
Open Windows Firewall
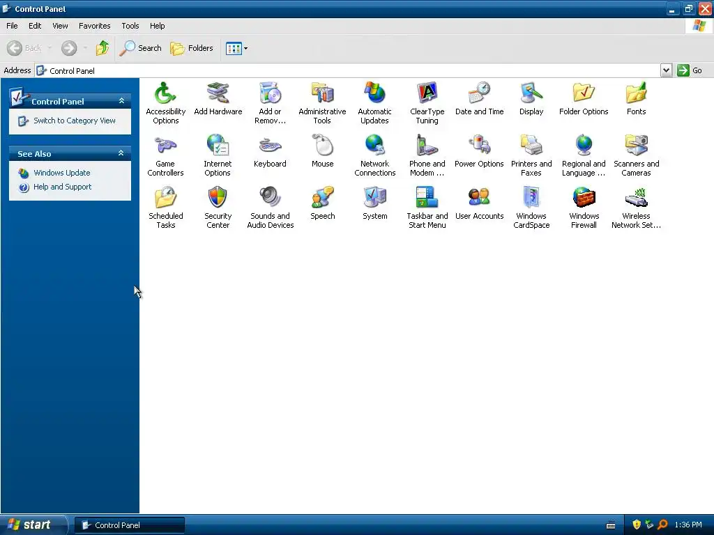click(x=584, y=208)
